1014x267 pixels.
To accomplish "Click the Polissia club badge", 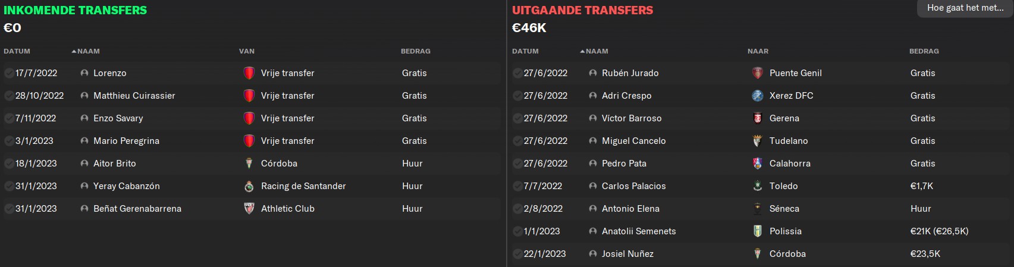I will point(758,231).
